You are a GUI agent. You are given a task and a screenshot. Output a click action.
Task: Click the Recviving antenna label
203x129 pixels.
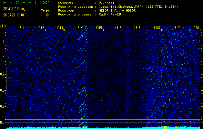click(x=75, y=15)
